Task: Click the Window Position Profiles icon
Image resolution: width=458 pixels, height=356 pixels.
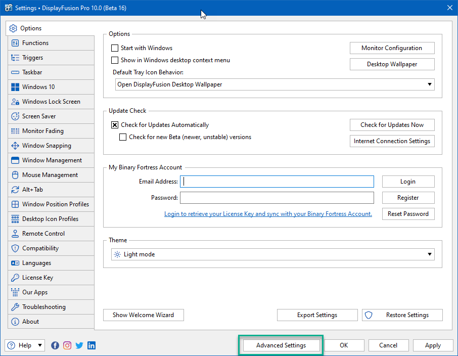Action: click(x=15, y=204)
